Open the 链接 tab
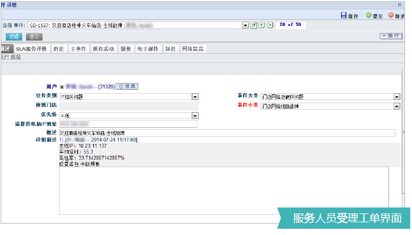Viewport: 412px width, 235px height. click(x=126, y=49)
